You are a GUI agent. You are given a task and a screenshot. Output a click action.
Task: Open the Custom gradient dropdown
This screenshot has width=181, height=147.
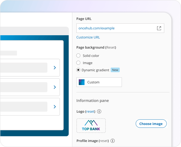99,82
